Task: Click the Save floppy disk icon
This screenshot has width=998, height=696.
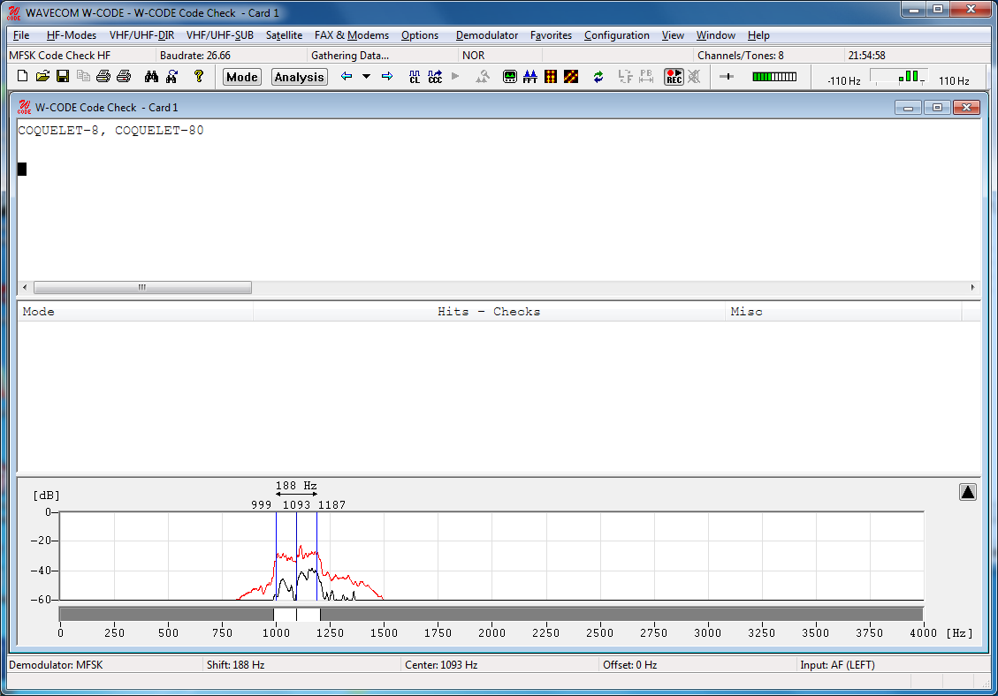Action: 63,77
